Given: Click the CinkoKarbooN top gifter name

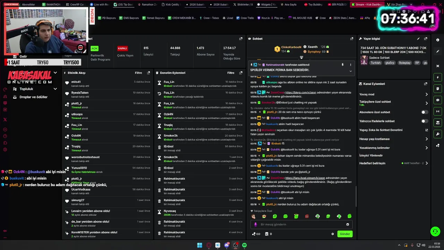Looking at the screenshot, I should 291,47.
